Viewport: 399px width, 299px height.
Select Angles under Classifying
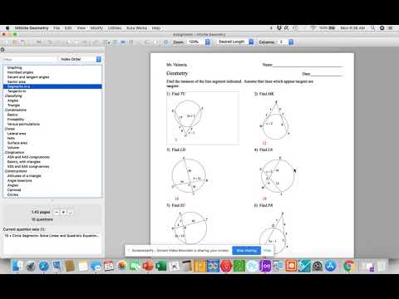pos(12,100)
